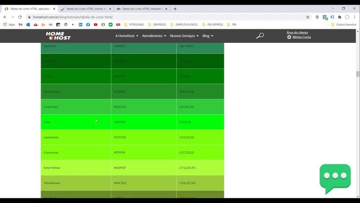Select RGB value (50,205,50)
The image size is (360, 203).
[x=187, y=107]
